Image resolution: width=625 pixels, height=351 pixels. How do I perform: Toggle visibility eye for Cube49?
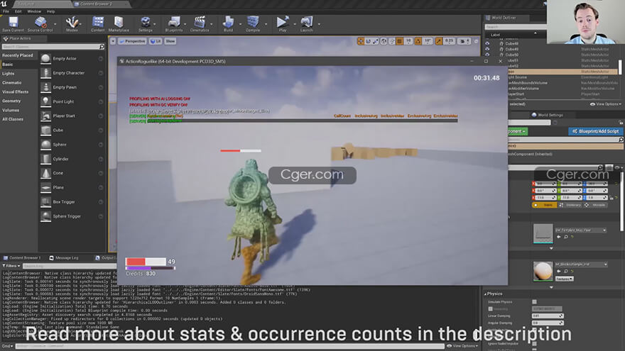point(487,49)
